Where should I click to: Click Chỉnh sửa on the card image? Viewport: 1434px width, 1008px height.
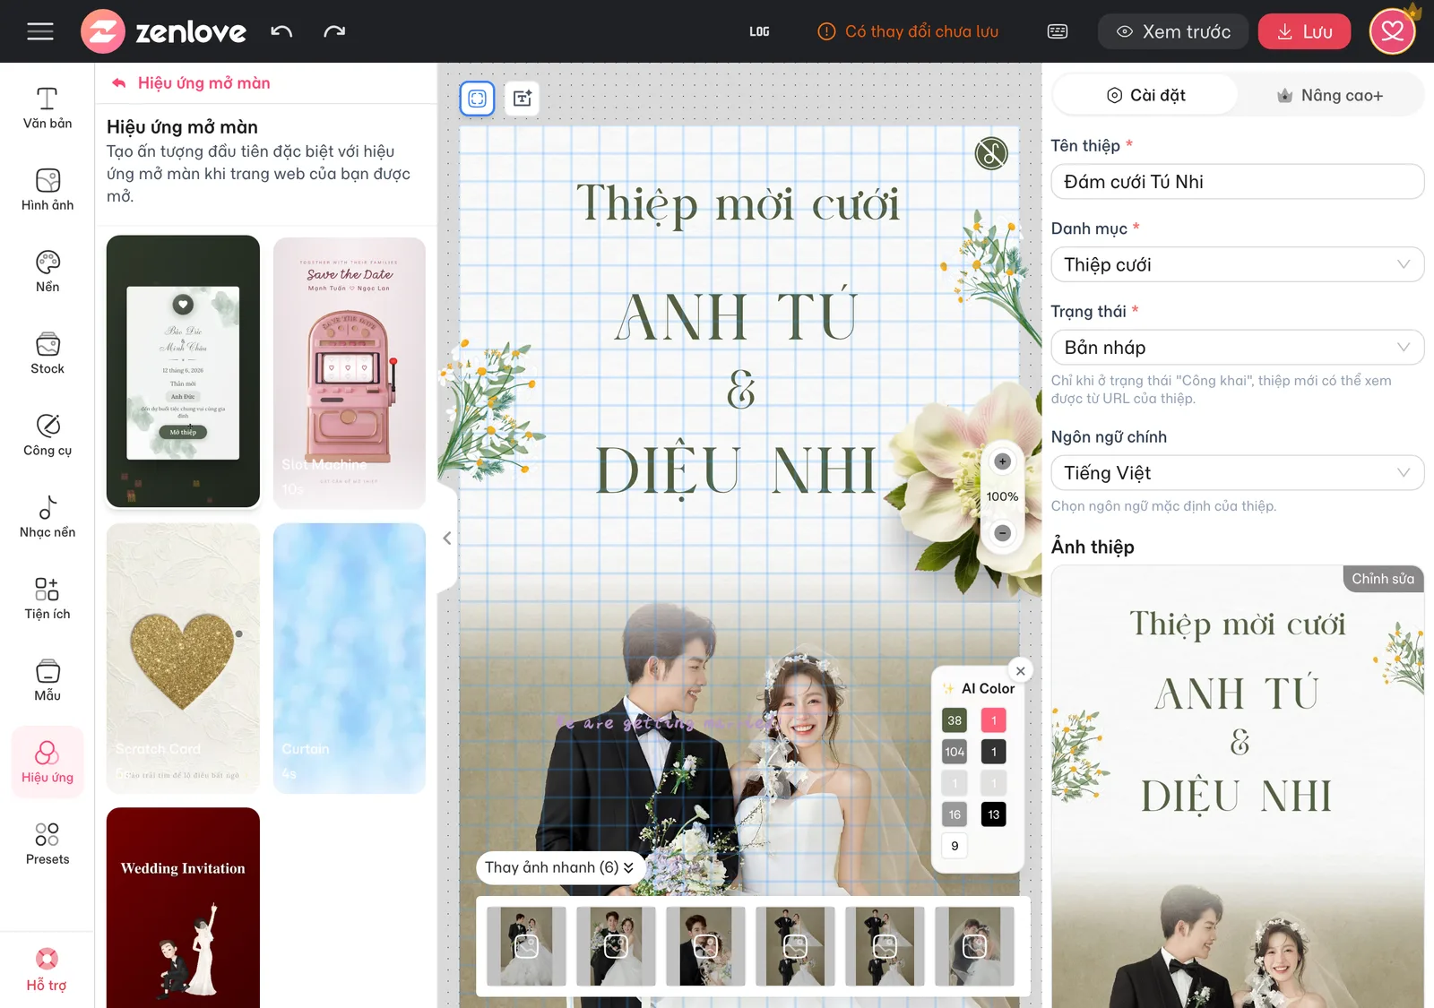pos(1383,579)
